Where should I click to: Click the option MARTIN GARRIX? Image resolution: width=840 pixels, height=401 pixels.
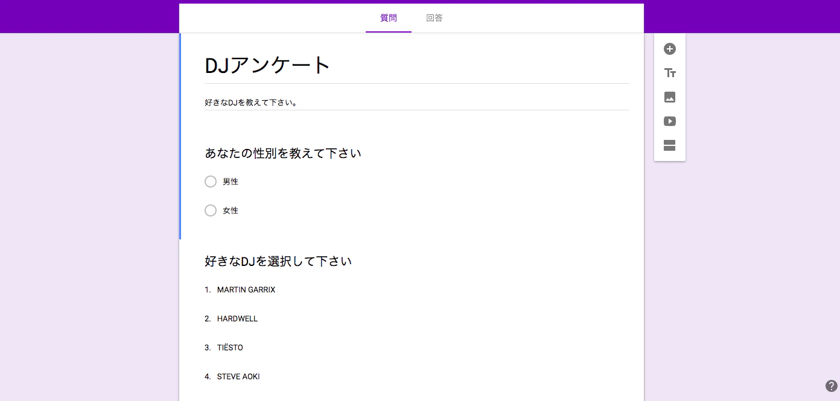(x=246, y=290)
